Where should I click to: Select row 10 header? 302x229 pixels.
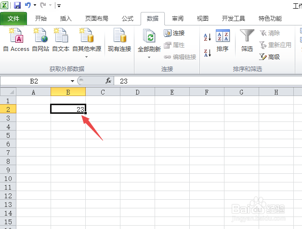pos(8,178)
